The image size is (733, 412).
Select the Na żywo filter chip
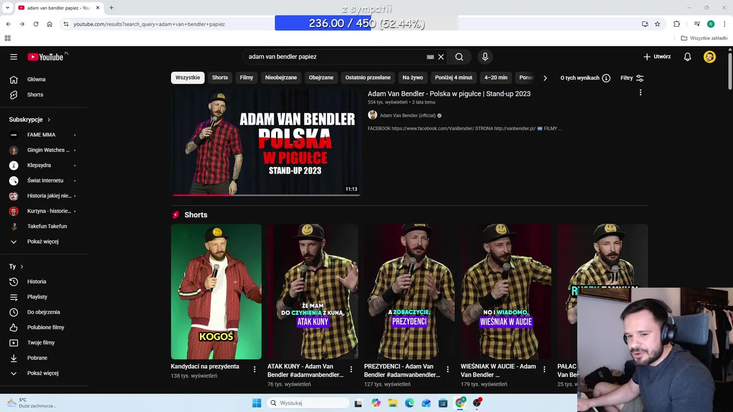pos(412,78)
